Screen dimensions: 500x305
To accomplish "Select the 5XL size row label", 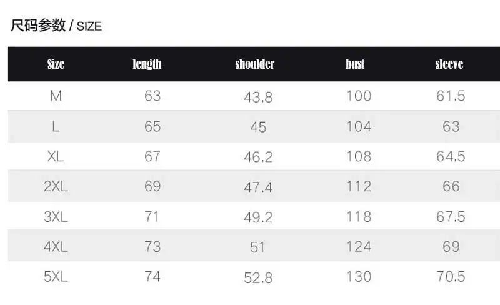I will click(56, 276).
